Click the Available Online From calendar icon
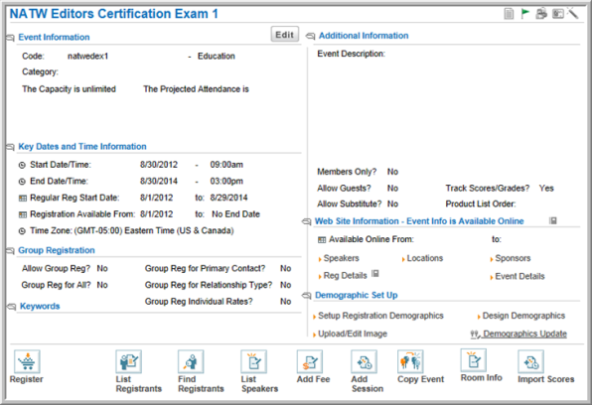This screenshot has width=592, height=405. click(x=322, y=239)
